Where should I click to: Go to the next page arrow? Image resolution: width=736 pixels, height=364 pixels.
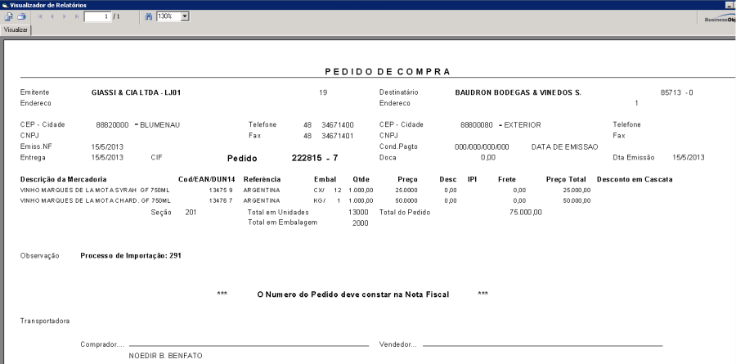[65, 16]
